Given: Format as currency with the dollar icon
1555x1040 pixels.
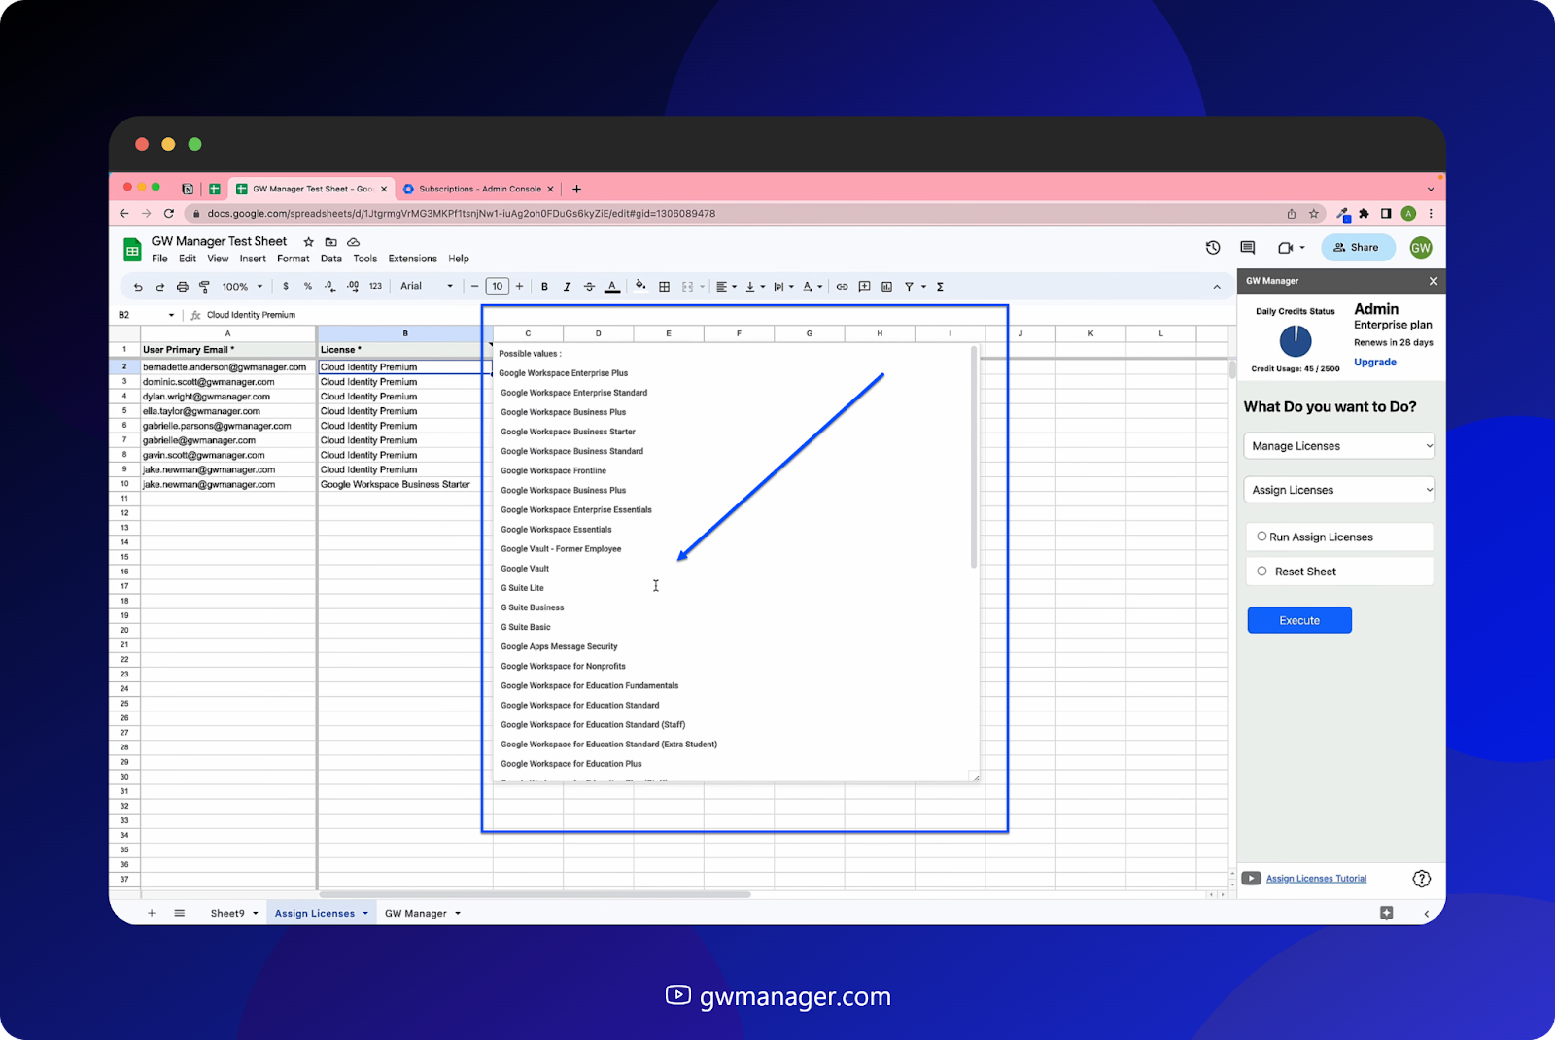Looking at the screenshot, I should pos(286,287).
